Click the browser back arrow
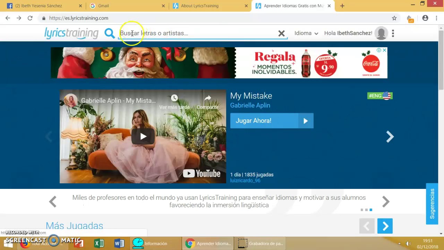This screenshot has width=444, height=250. coord(8,18)
